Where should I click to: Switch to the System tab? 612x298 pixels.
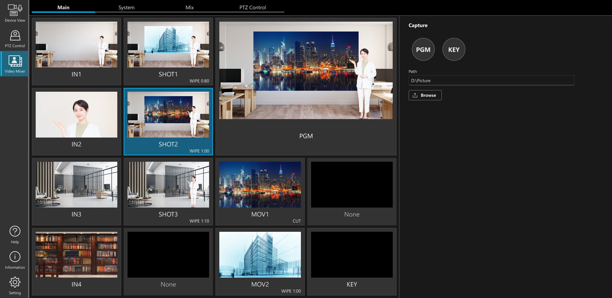126,7
